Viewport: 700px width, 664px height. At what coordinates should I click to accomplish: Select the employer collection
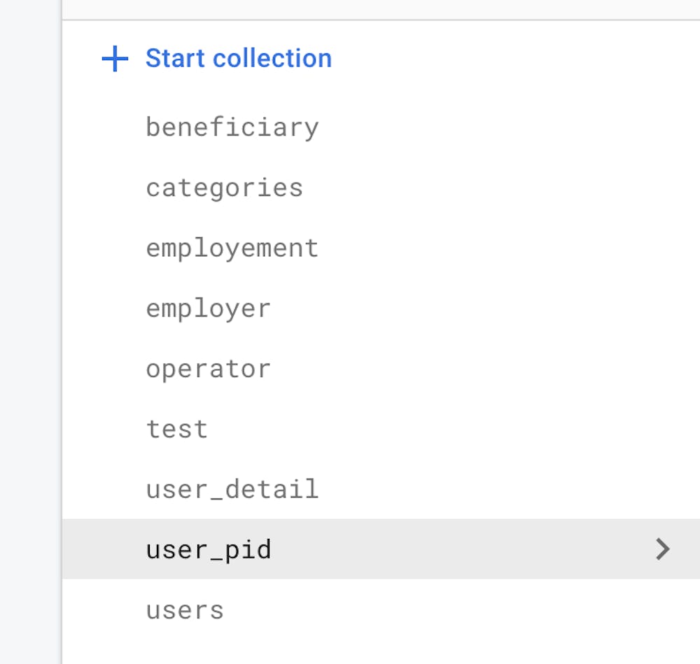click(208, 308)
